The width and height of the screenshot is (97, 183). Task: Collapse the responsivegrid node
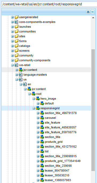tap(34, 108)
